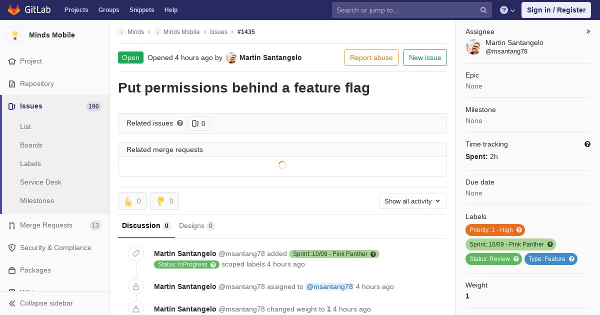Viewport: 600px width, 315px height.
Task: Give a thumbs up reaction
Action: coord(132,201)
